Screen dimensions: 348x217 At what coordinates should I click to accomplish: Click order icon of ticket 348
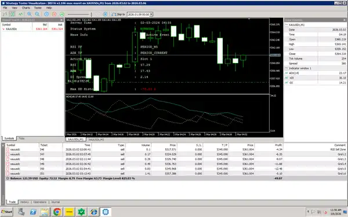tap(8, 159)
